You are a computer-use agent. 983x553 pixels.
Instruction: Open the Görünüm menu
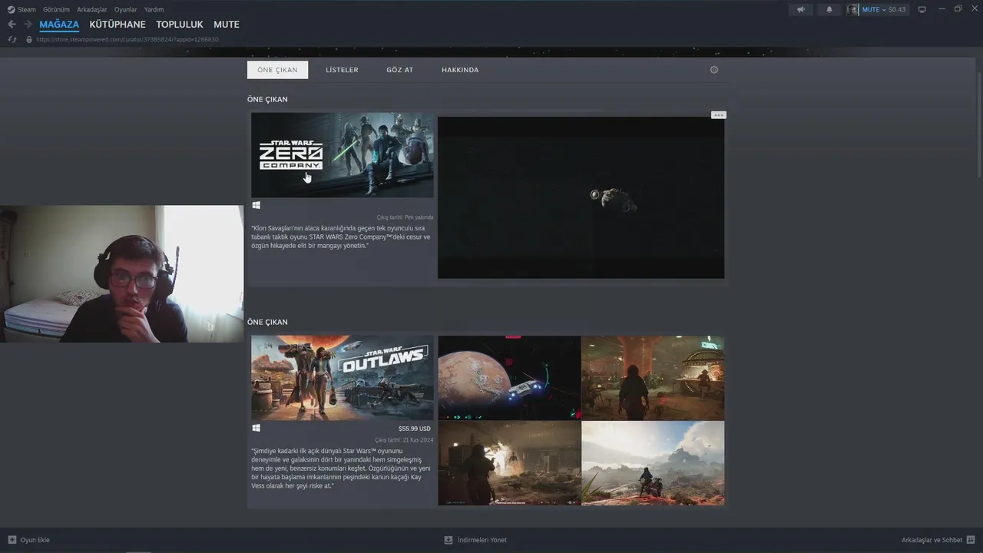(56, 9)
